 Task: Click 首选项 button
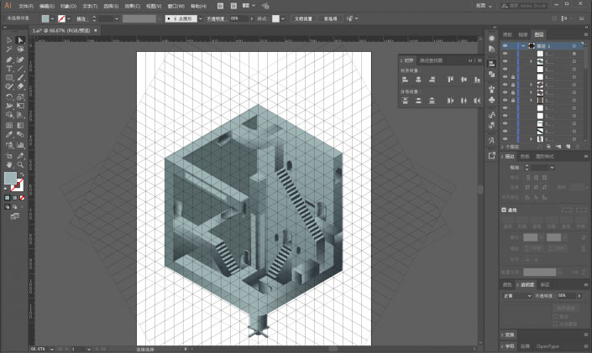tap(330, 18)
